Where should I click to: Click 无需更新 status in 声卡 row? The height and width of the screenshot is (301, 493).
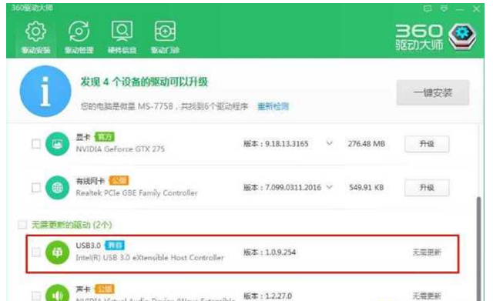coord(427,296)
